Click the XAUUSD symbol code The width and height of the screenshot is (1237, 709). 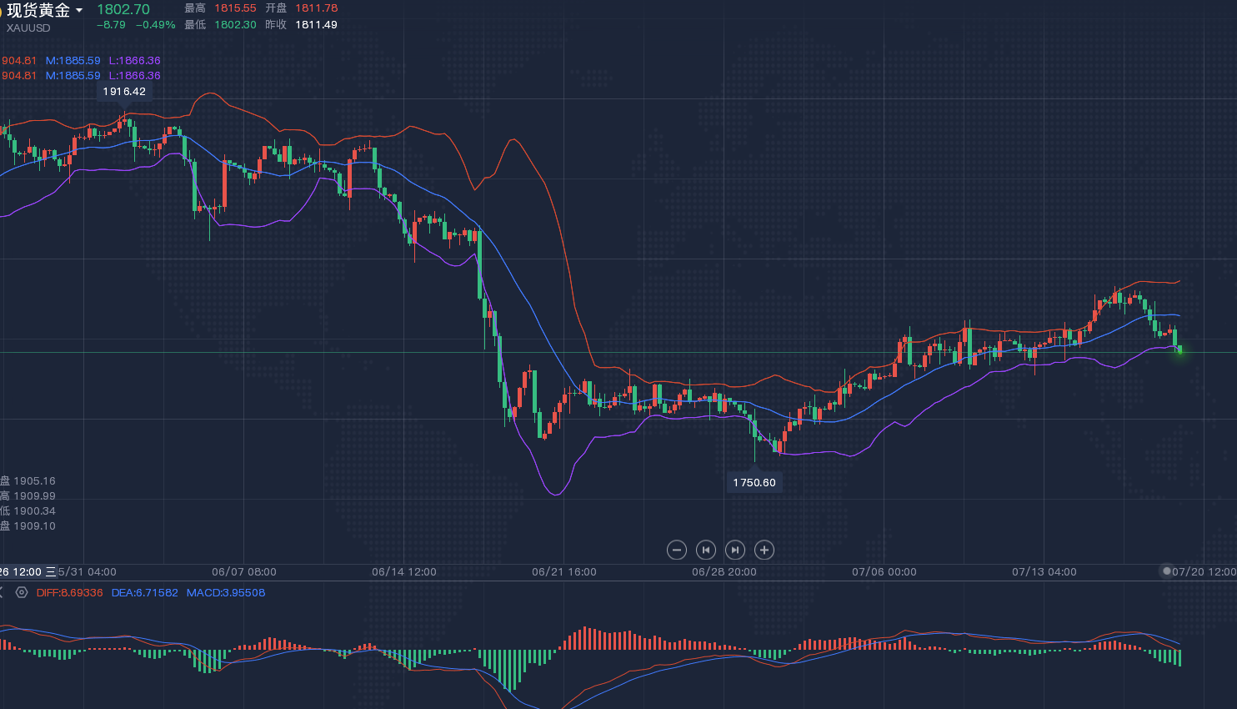tap(28, 28)
